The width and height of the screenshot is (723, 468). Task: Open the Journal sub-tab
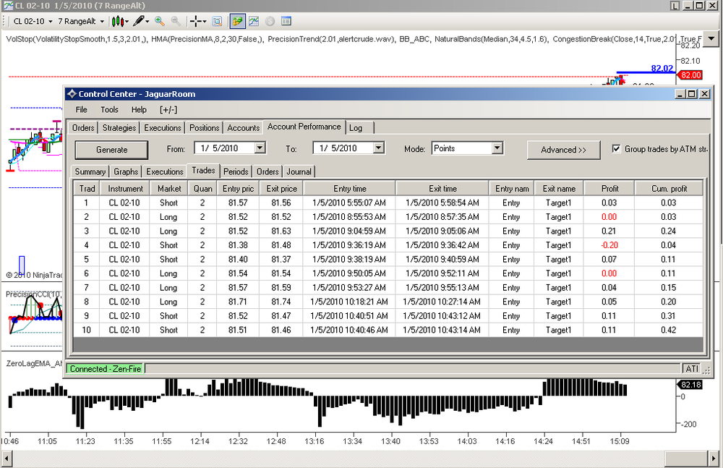pos(299,171)
